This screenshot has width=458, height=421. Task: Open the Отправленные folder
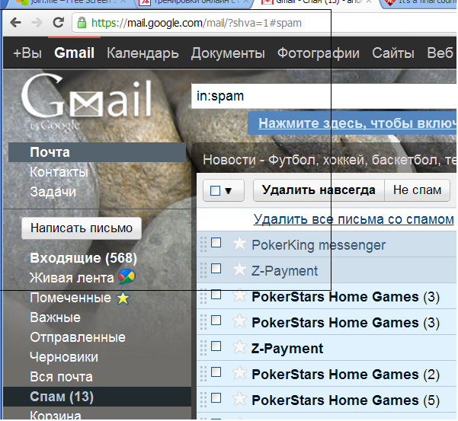click(x=78, y=337)
